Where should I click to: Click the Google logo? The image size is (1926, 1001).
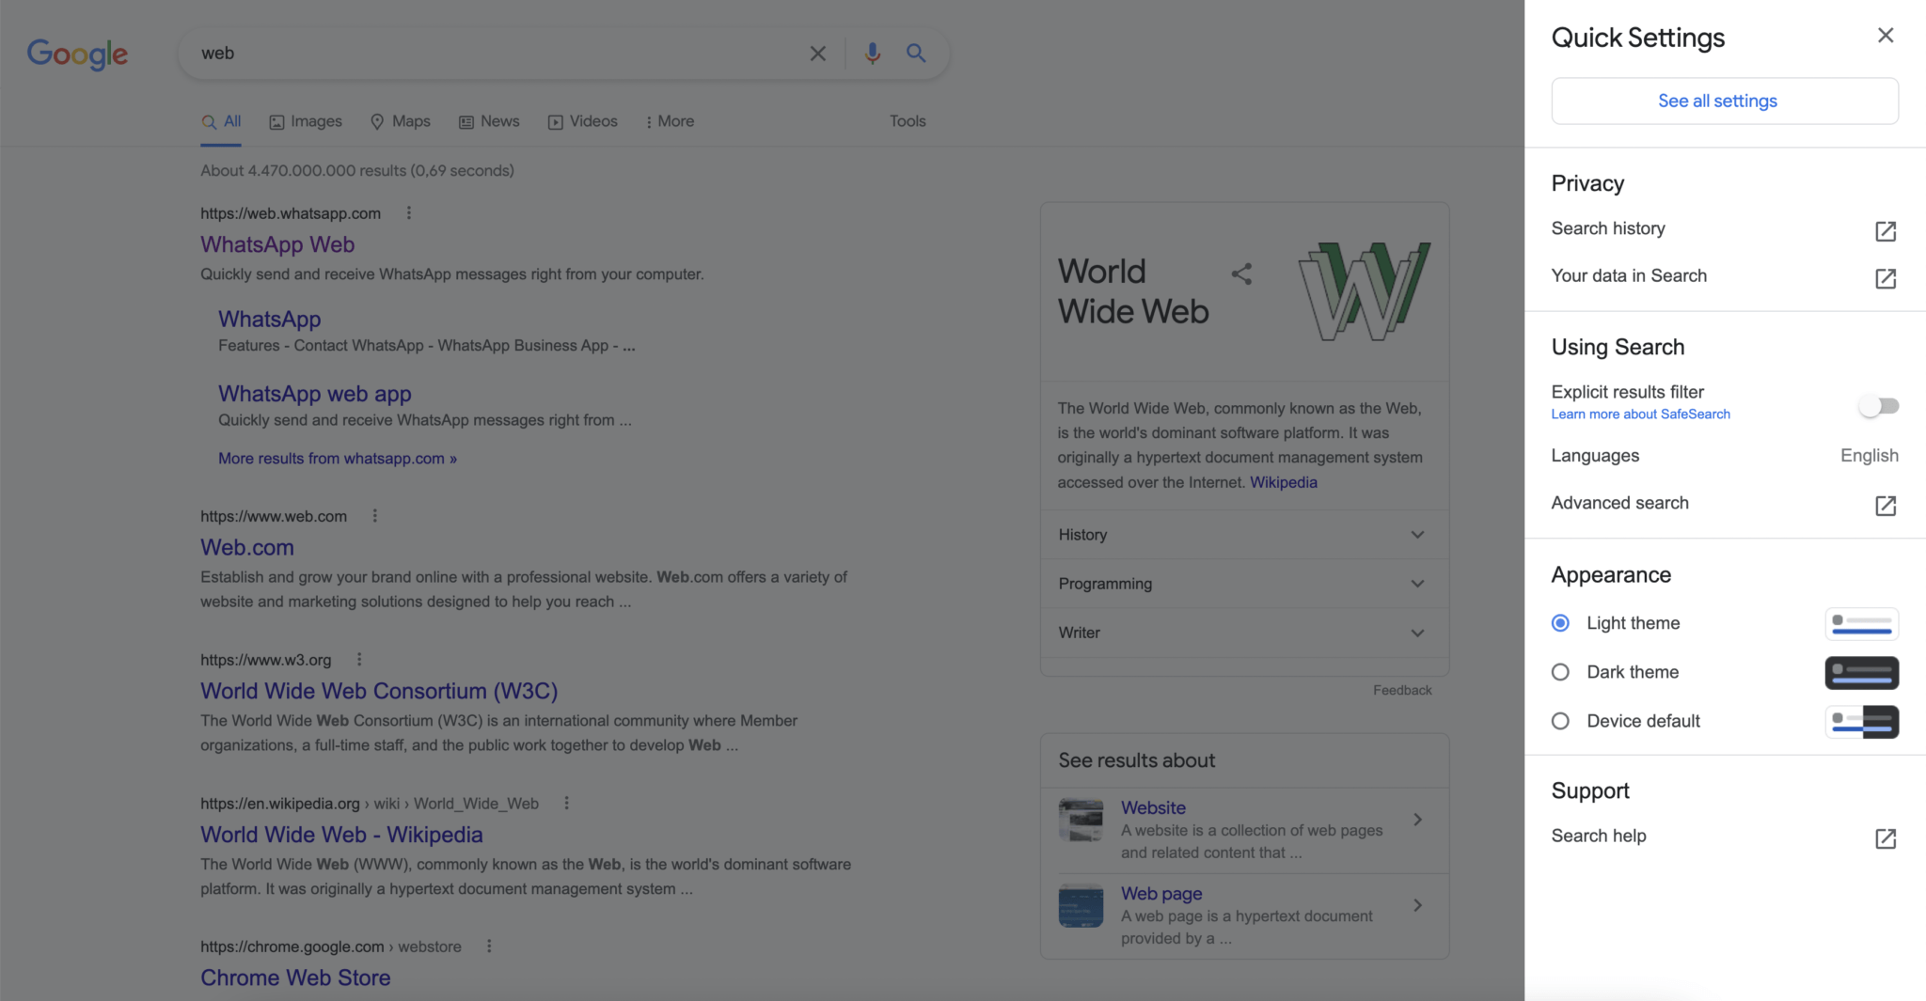click(77, 54)
